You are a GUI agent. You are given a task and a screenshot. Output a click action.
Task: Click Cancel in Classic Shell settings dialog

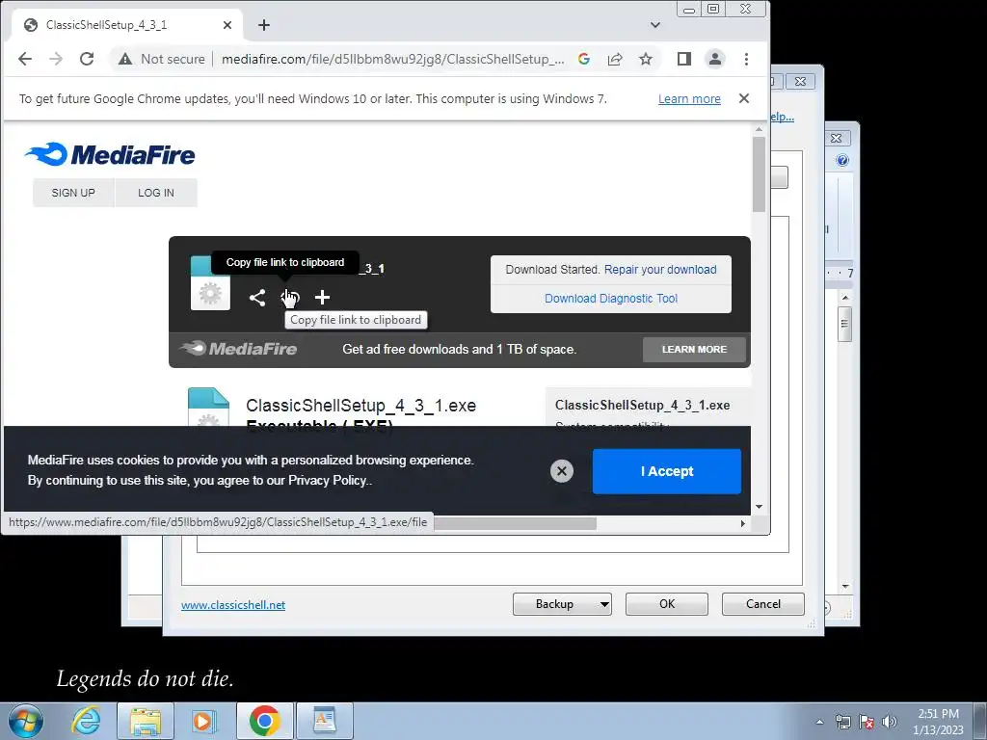click(763, 604)
